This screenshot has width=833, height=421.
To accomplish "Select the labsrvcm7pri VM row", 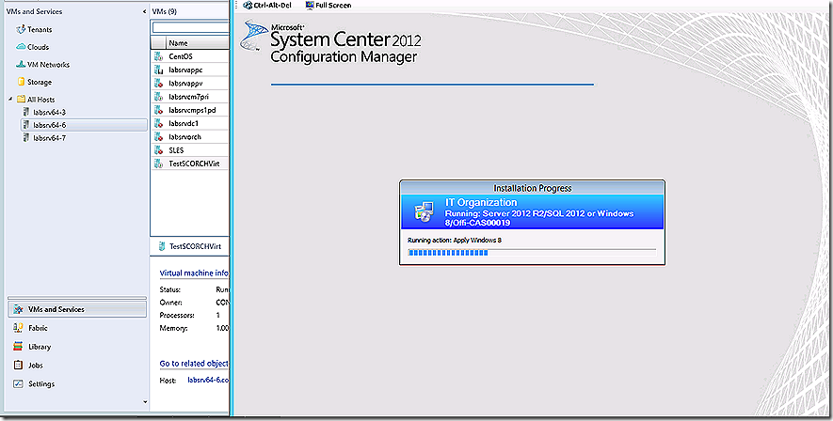I will pos(189,97).
